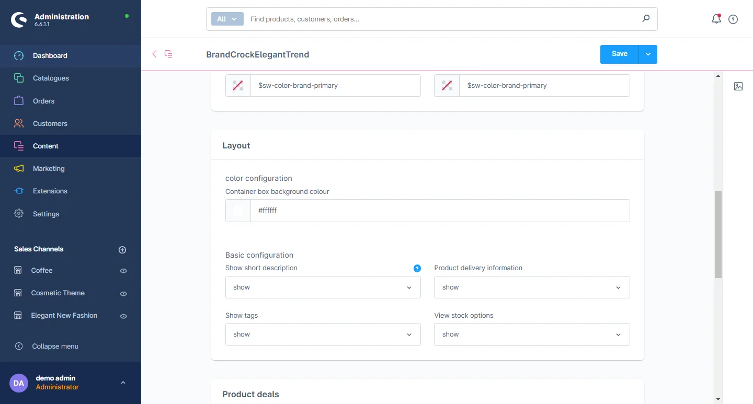This screenshot has width=753, height=404.
Task: Click the search magnifier icon
Action: [x=646, y=19]
